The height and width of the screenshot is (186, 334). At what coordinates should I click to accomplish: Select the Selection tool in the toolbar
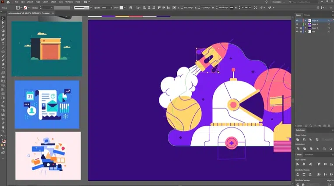[x=3, y=18]
